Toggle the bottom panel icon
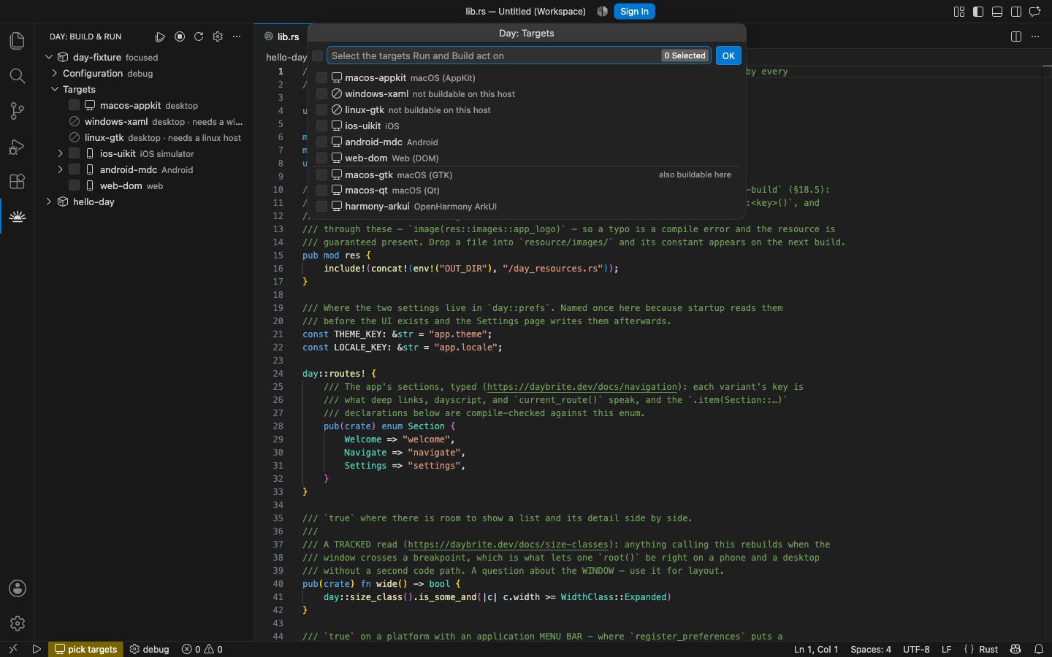This screenshot has width=1052, height=657. pyautogui.click(x=997, y=12)
